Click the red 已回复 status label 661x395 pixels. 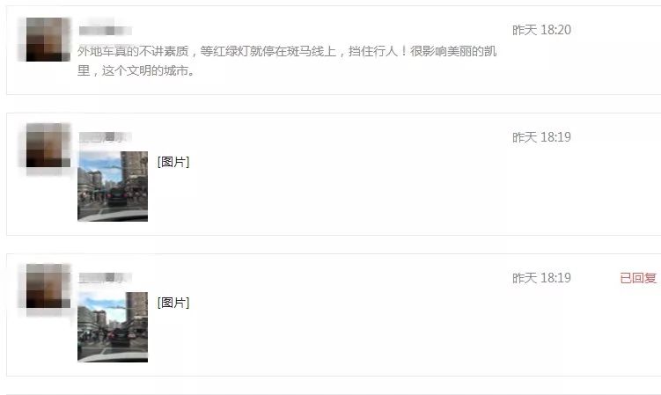click(x=638, y=278)
